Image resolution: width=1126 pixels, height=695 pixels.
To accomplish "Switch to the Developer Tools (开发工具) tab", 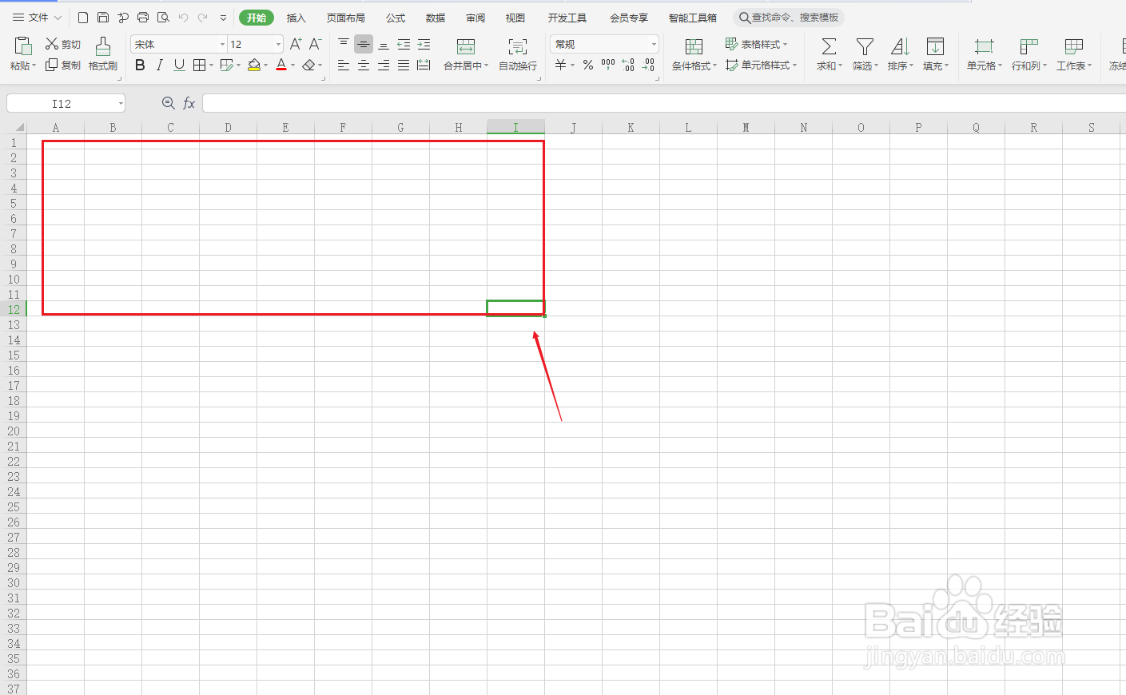I will pyautogui.click(x=567, y=18).
